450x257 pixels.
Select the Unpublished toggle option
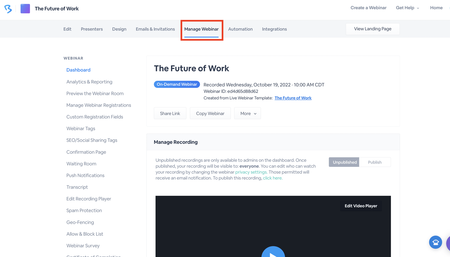[x=344, y=162]
